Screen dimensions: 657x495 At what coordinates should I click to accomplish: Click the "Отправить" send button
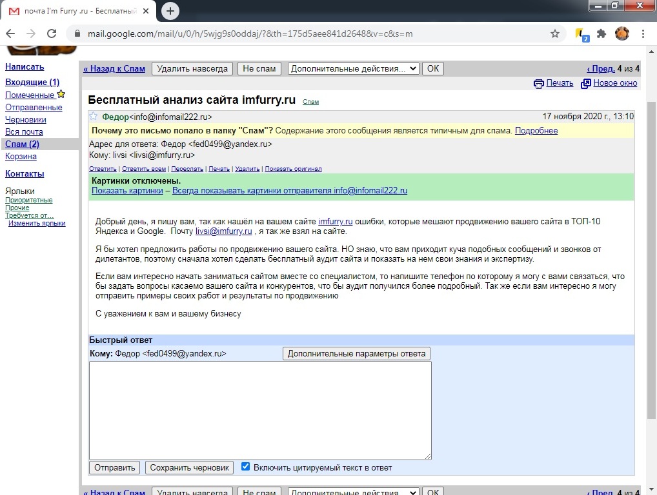(114, 467)
